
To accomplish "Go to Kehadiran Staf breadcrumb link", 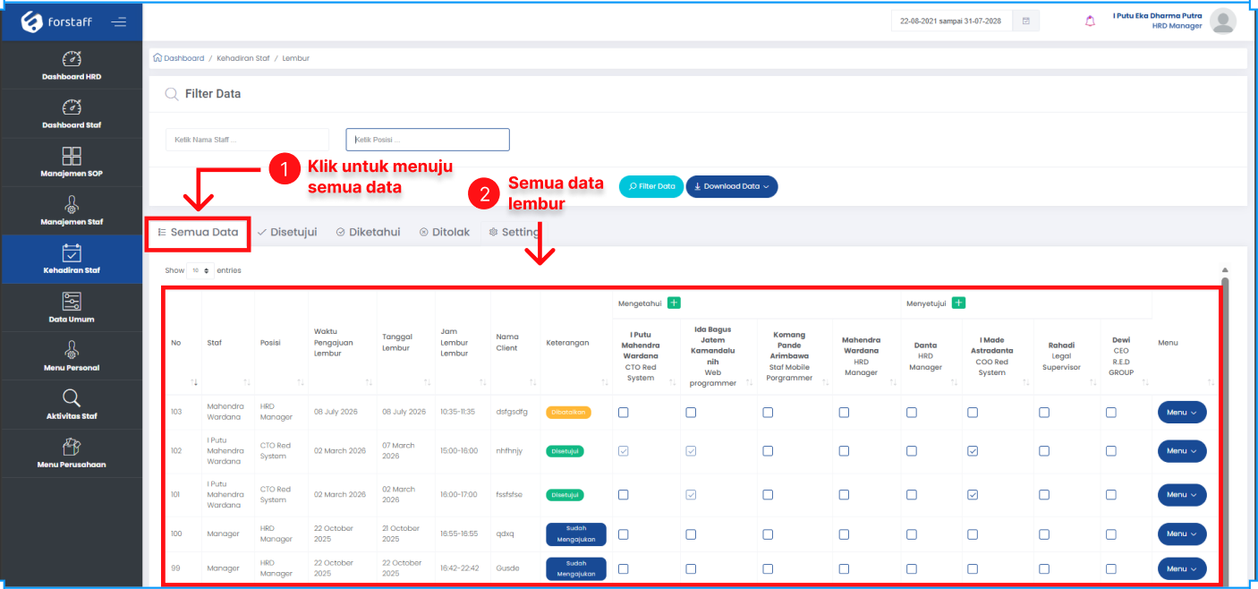I will pyautogui.click(x=243, y=58).
